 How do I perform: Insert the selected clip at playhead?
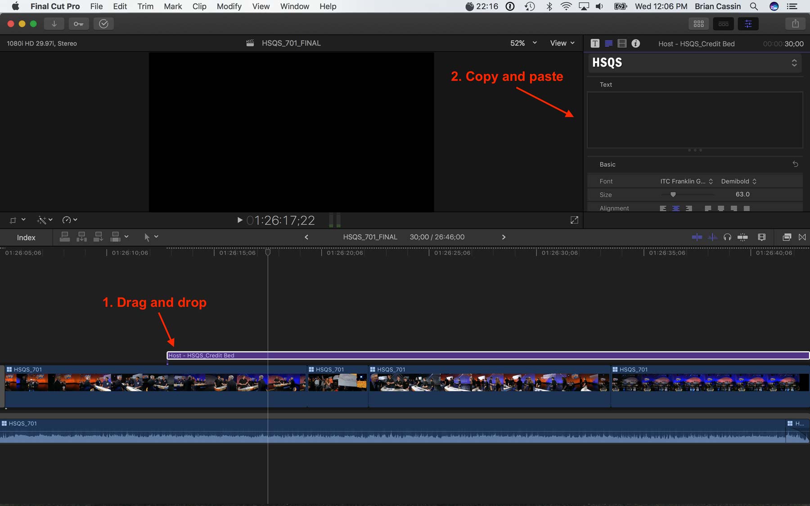[x=81, y=237]
